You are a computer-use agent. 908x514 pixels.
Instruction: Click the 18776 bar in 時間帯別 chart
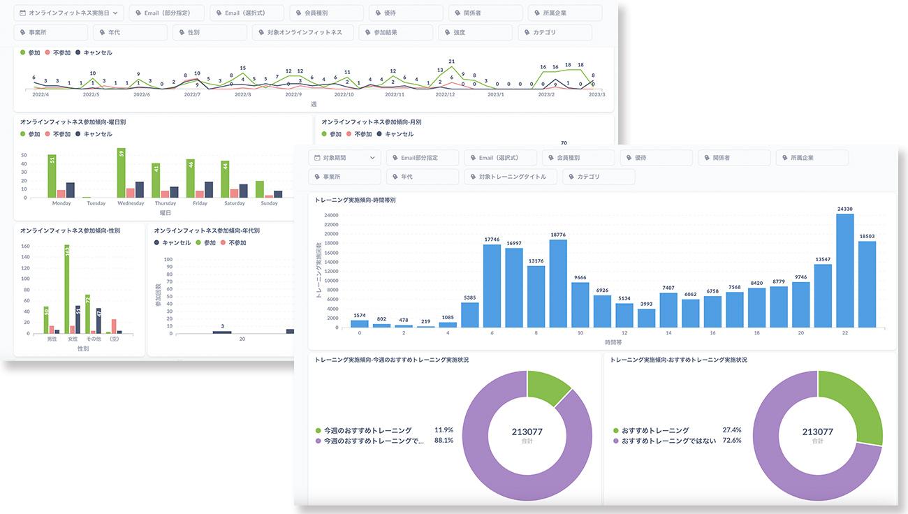(x=559, y=284)
